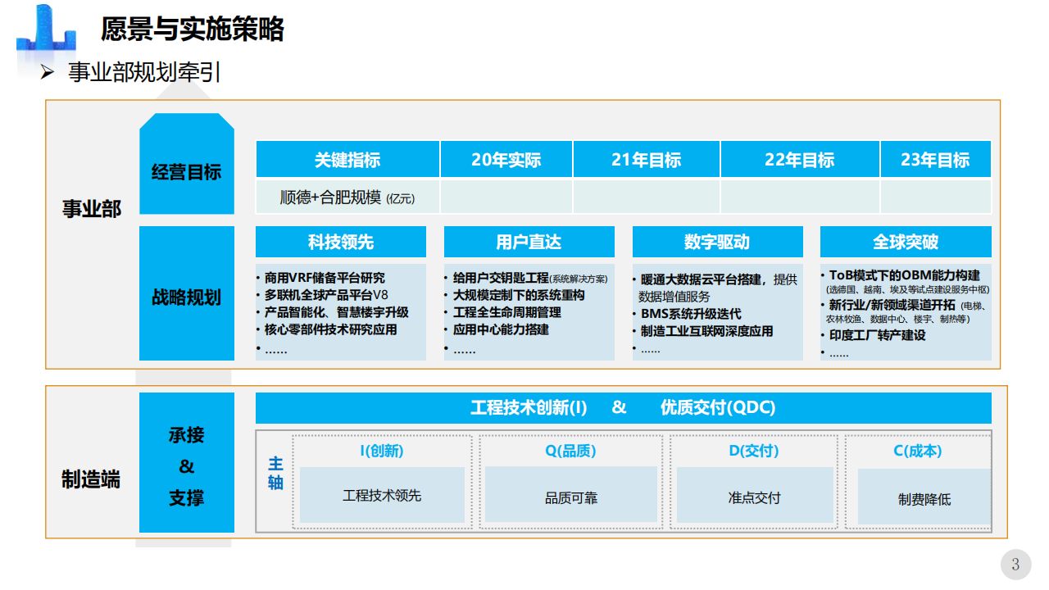Select the bullet 核心零部件技术研究应用
The width and height of the screenshot is (1049, 590).
(330, 329)
